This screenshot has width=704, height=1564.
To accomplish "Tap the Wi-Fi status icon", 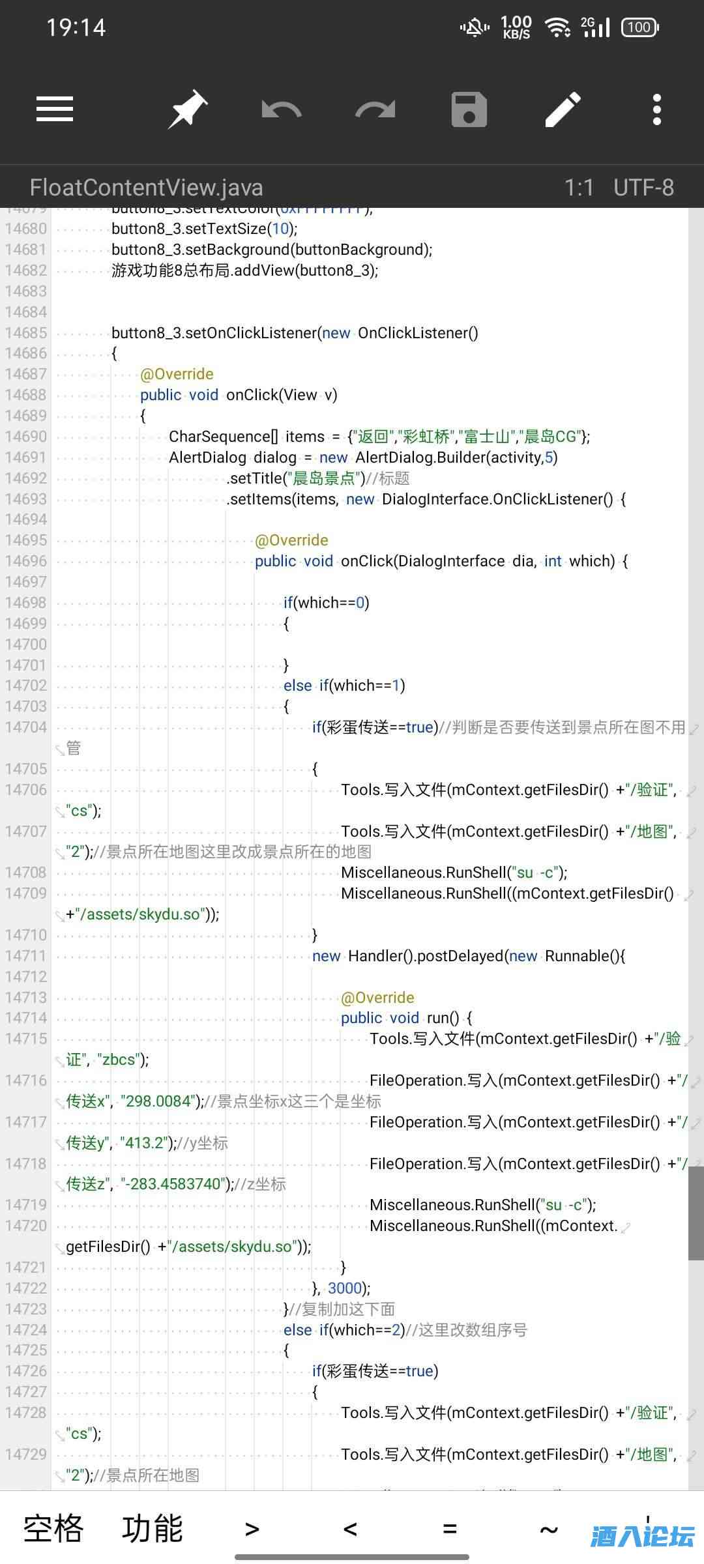I will [557, 27].
